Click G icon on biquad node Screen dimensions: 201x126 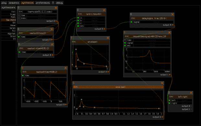(x=124, y=32)
